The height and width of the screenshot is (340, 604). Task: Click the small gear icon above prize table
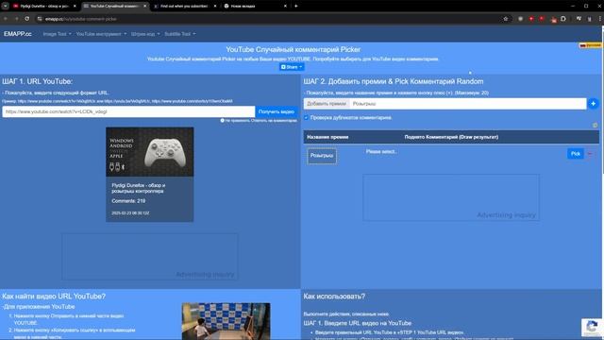(596, 126)
